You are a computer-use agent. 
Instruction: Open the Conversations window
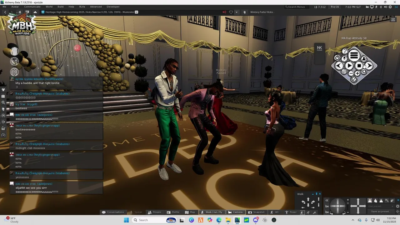[113, 212]
